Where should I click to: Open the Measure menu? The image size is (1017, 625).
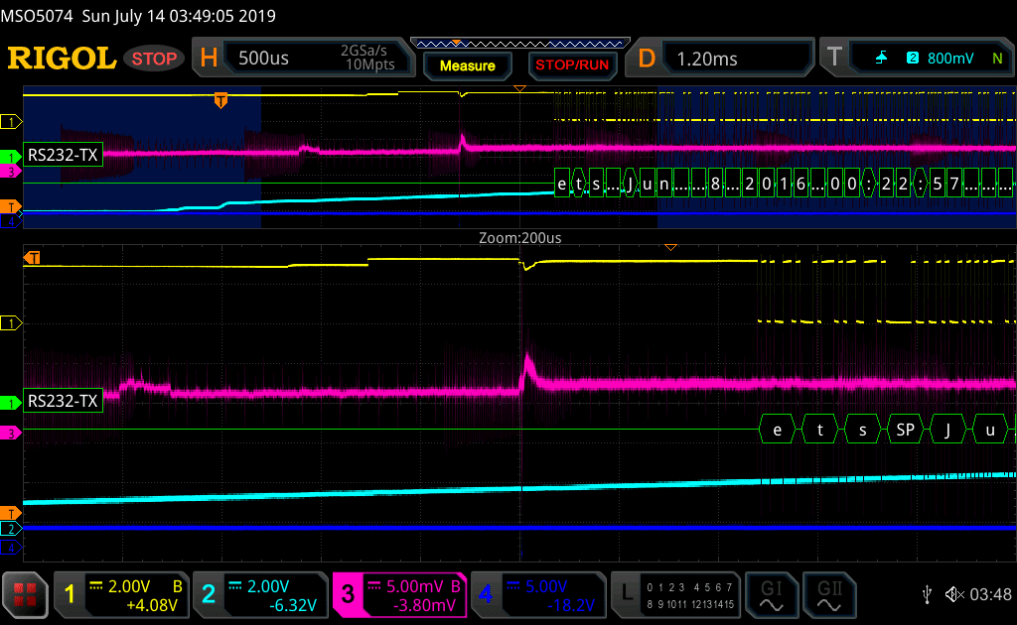point(467,65)
